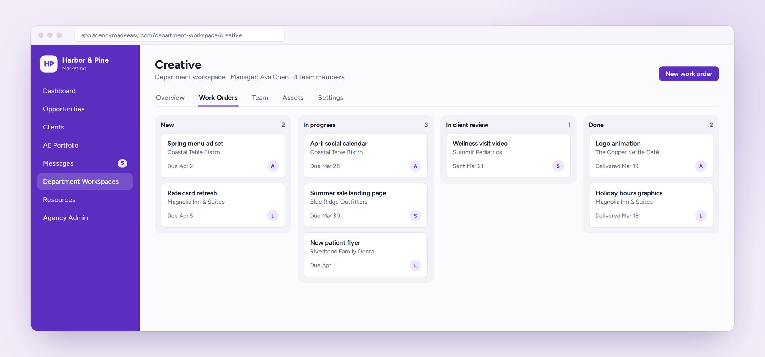The image size is (765, 357).
Task: Click Due Apr 2 date text
Action: pyautogui.click(x=180, y=166)
